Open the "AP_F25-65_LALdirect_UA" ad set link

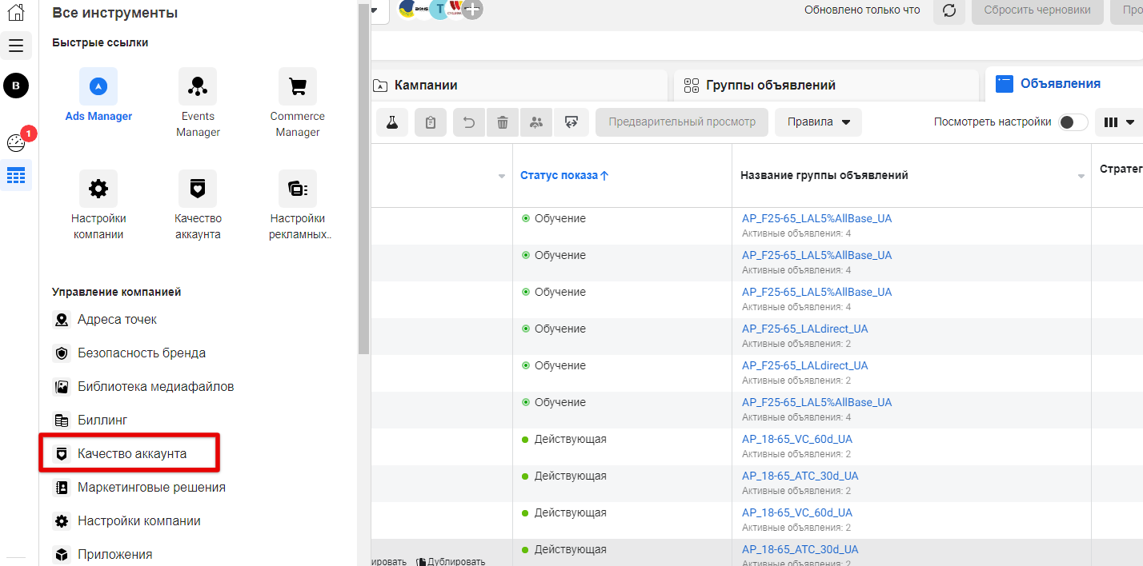click(x=804, y=329)
